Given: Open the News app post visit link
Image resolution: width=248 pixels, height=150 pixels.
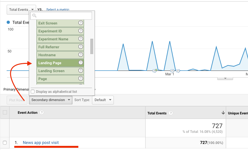Looking at the screenshot, I should tap(41, 143).
